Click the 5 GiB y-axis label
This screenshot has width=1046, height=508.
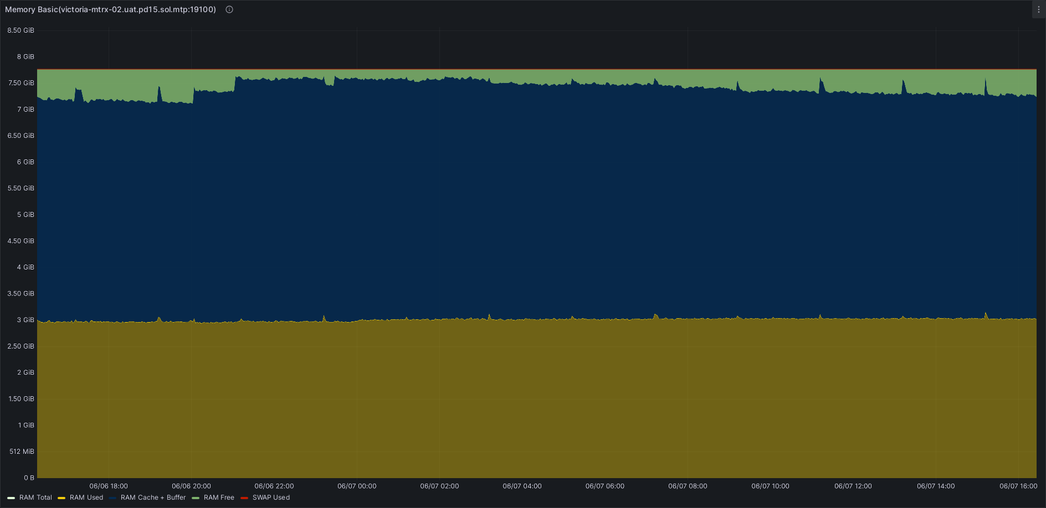[25, 215]
